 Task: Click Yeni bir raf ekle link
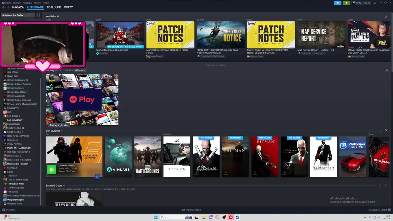217,65
